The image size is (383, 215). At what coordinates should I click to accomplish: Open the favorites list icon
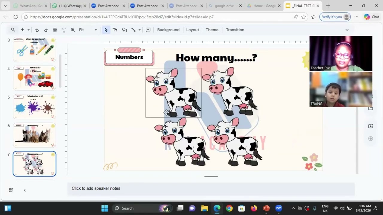(x=314, y=17)
